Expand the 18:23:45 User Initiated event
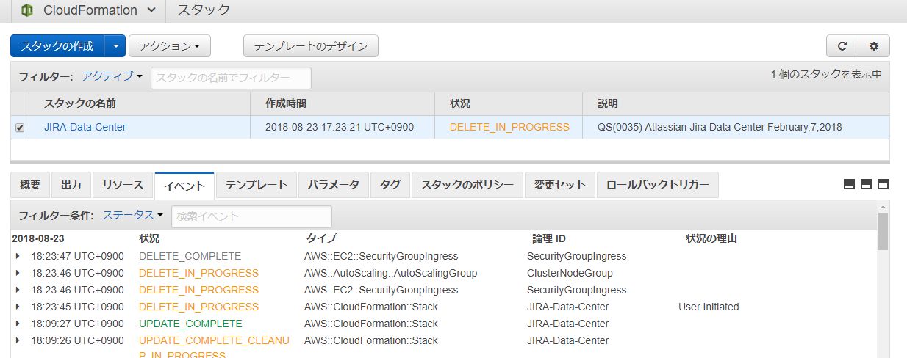 (x=18, y=307)
